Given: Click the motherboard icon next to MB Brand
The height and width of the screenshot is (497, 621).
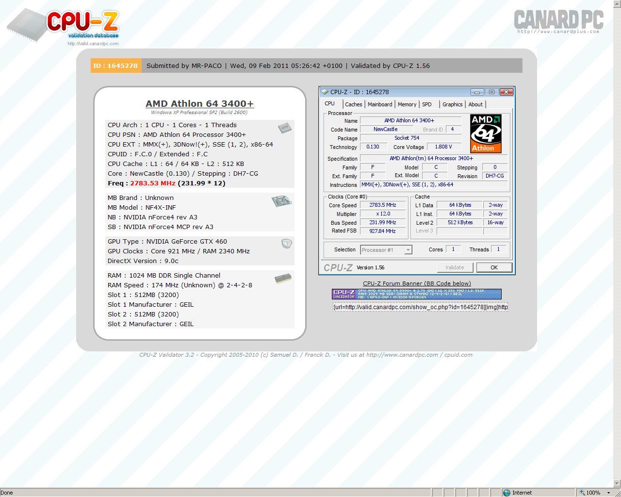Looking at the screenshot, I should tap(281, 200).
